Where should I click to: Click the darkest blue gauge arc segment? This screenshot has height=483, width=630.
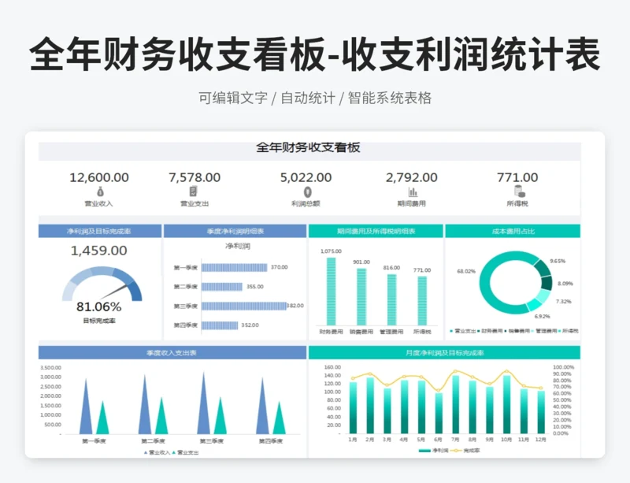click(135, 293)
